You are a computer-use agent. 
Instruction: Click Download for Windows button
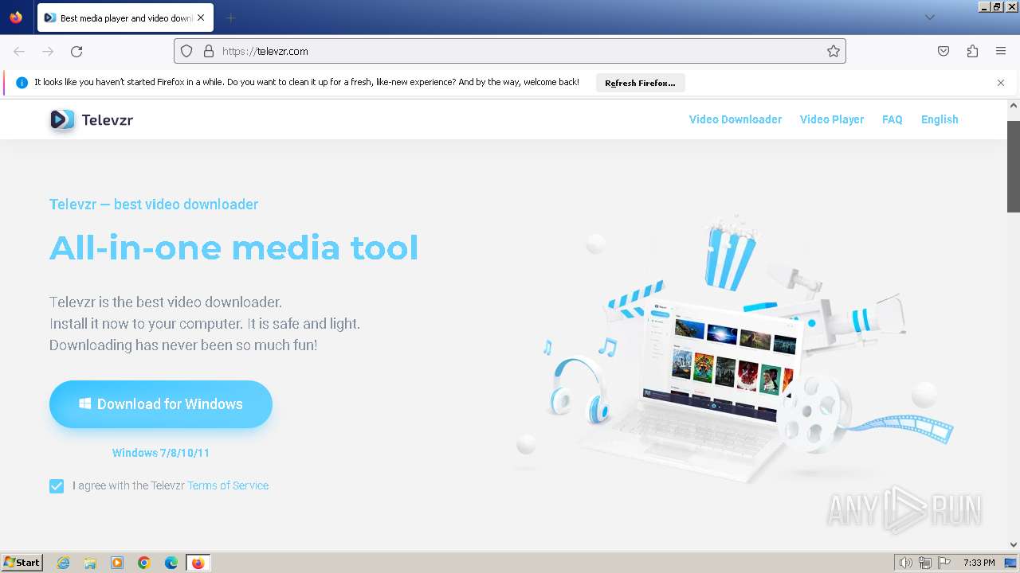(161, 404)
